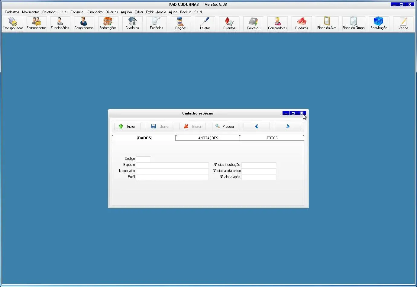Open Ficha da Ave from toolbar
This screenshot has height=287, width=417.
tap(327, 24)
